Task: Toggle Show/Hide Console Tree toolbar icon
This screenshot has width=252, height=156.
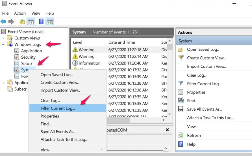Action: coord(31,22)
